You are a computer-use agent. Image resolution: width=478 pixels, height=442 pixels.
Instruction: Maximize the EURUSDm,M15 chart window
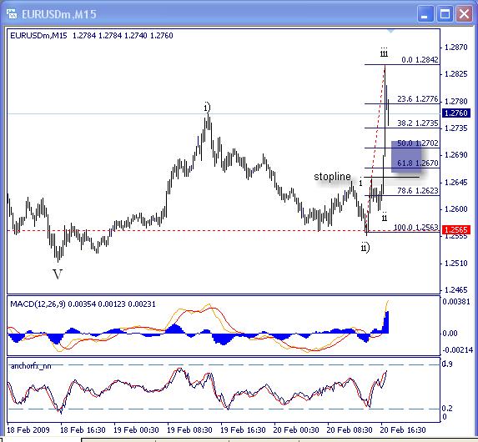445,14
